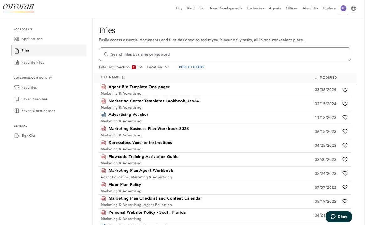Expand the Section filter dropdown
This screenshot has width=365, height=225.
click(129, 67)
